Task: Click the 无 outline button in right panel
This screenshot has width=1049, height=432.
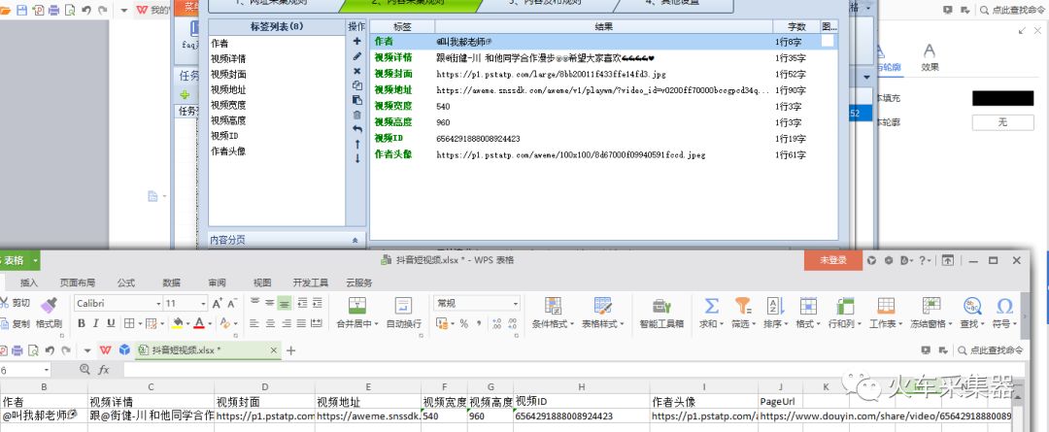Action: click(x=1002, y=122)
